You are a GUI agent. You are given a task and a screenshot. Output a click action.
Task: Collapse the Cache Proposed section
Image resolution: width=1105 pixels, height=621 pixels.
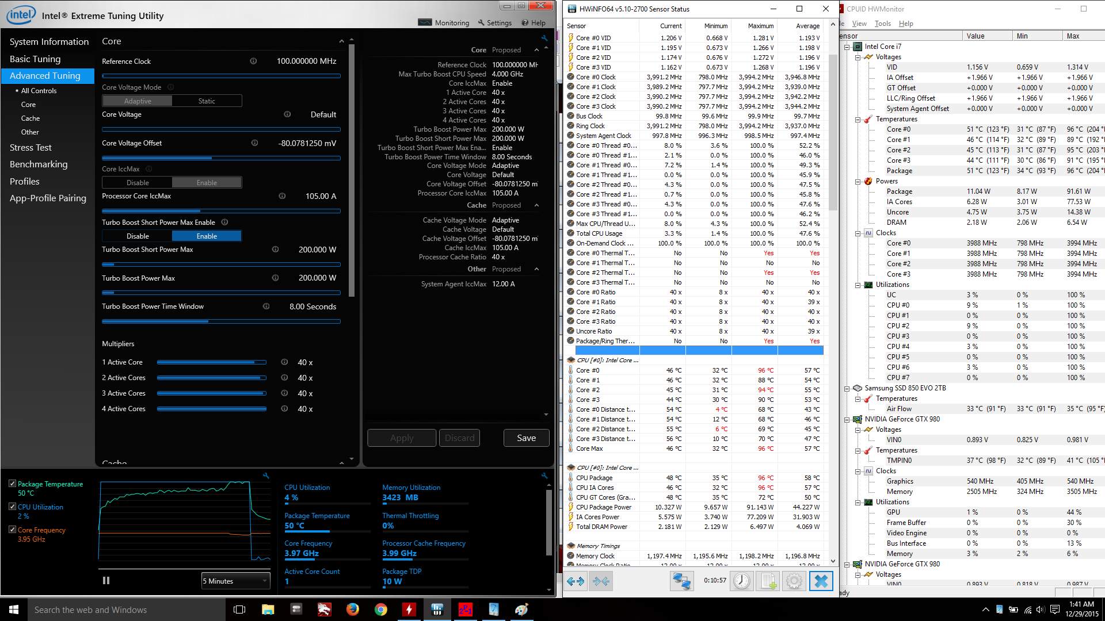(536, 205)
